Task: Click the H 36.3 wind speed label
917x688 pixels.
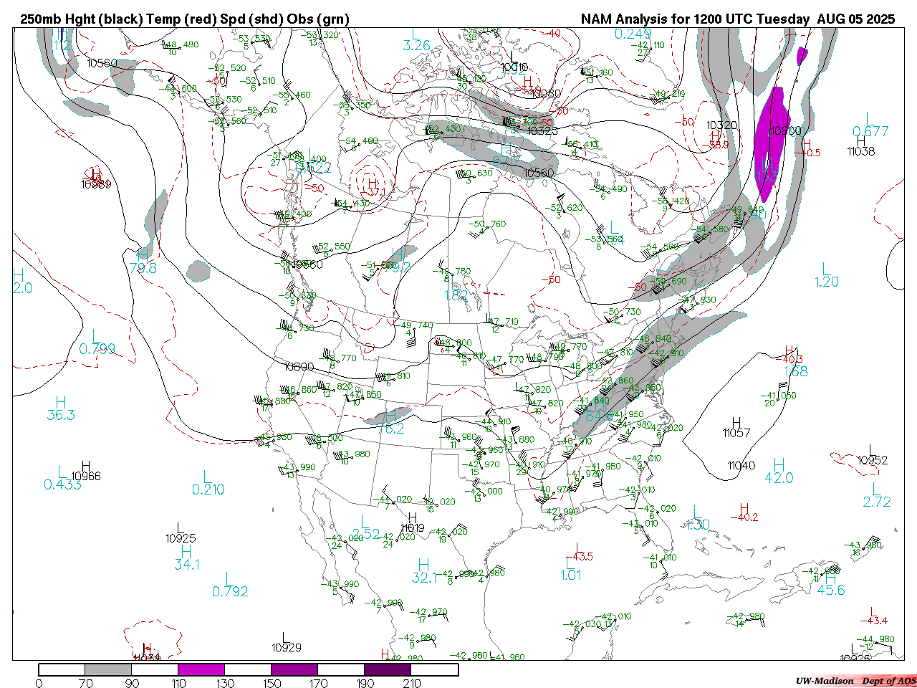Action: [61, 409]
